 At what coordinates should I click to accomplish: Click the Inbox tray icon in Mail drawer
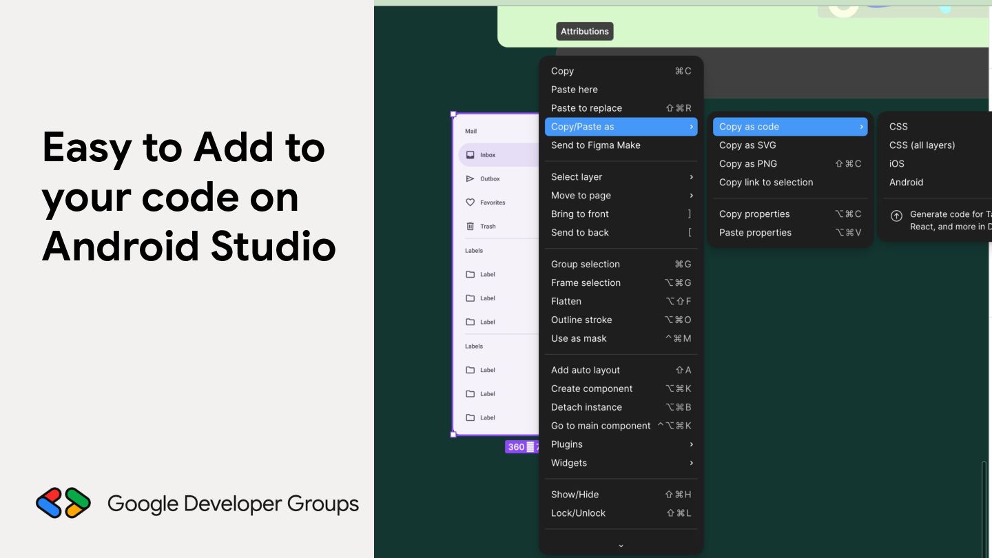coord(471,155)
